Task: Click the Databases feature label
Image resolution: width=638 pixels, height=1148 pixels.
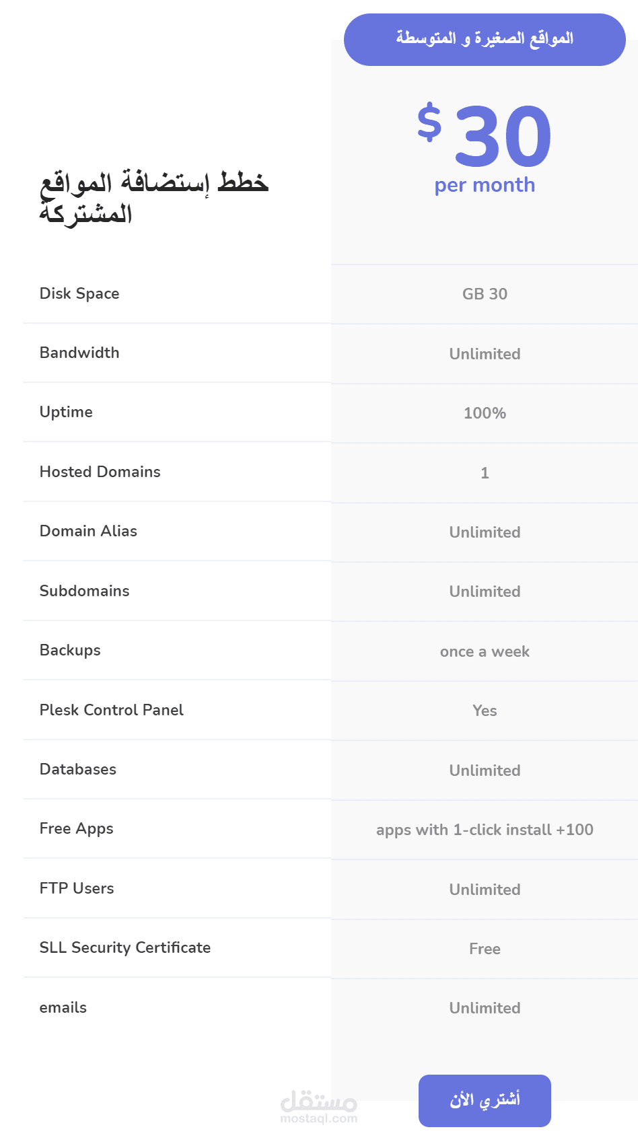Action: (77, 769)
